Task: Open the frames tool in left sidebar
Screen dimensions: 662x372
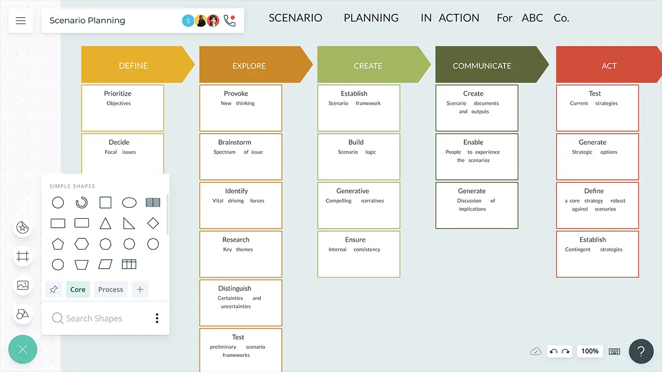Action: click(22, 257)
